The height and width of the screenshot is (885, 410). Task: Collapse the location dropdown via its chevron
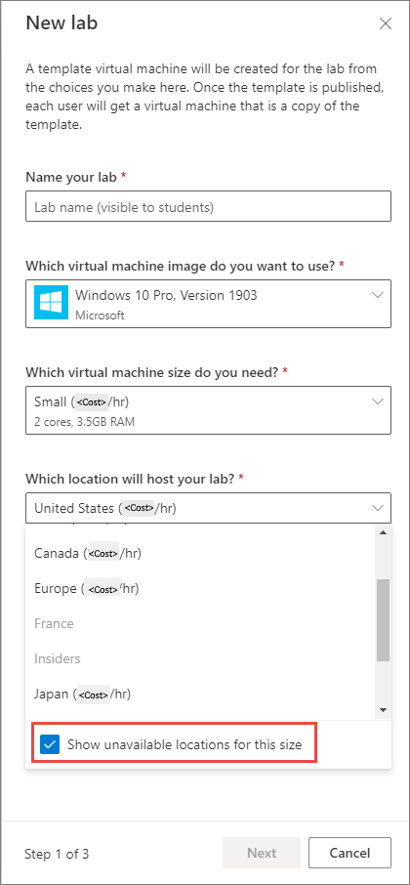tap(377, 508)
